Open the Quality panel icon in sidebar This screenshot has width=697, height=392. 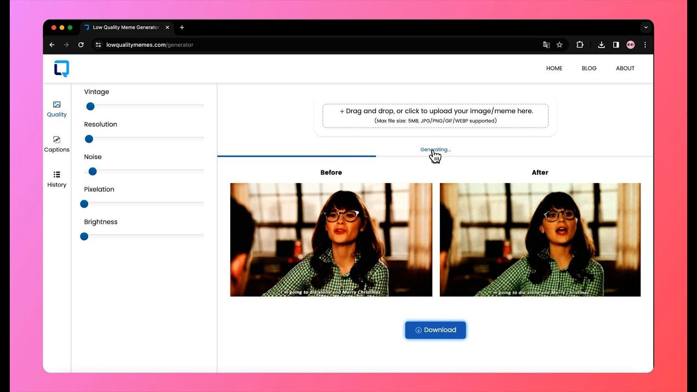coord(57,105)
